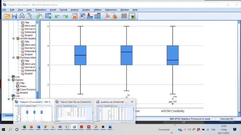The height and width of the screenshot is (135, 241).
Task: Click the Go to Case toolbar icon
Action: tap(82, 16)
